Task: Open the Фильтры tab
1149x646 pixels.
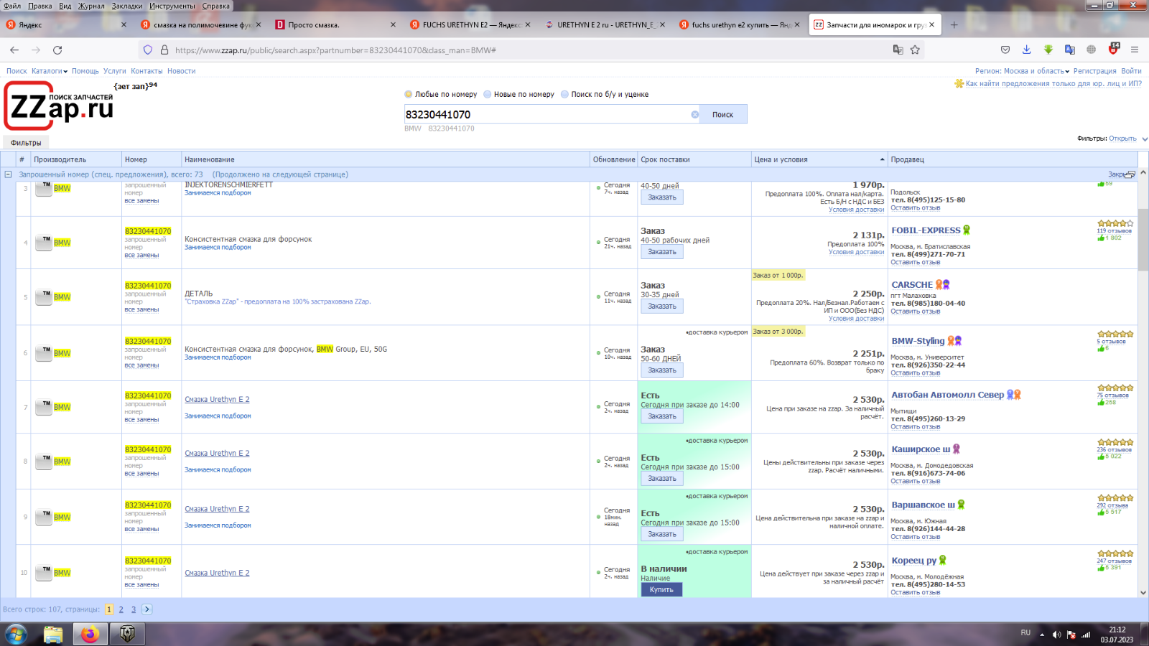Action: coord(26,143)
